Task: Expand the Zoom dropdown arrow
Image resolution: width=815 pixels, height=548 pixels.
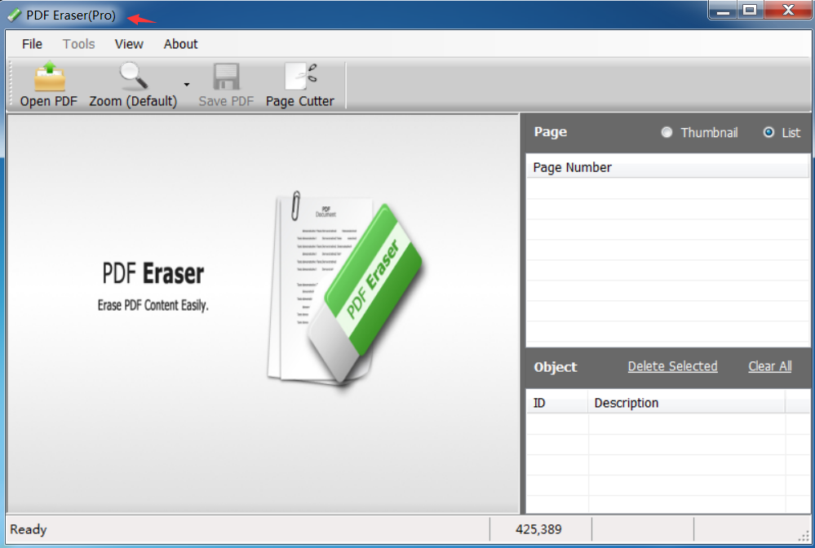Action: point(187,84)
